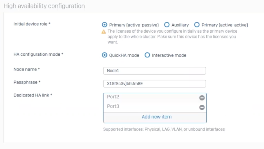Focus the Node name field
The width and height of the screenshot is (264, 149).
pyautogui.click(x=154, y=71)
